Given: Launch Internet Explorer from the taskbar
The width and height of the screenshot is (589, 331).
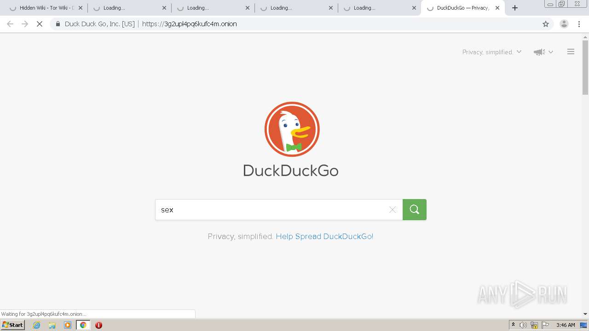Looking at the screenshot, I should (37, 325).
